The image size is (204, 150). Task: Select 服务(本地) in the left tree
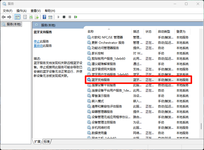(12, 24)
